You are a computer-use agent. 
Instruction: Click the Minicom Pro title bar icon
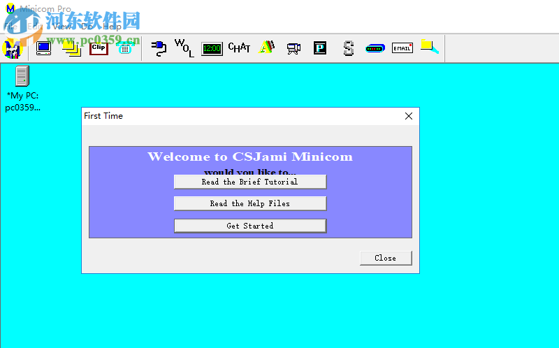click(x=10, y=8)
